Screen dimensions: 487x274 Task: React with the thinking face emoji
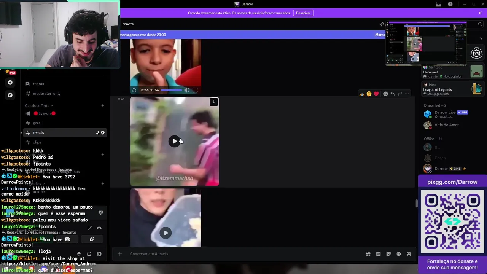point(369,94)
